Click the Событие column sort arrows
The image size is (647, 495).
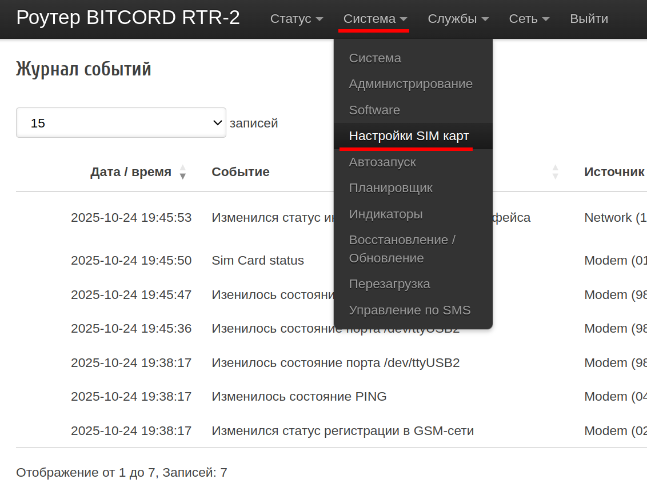coord(554,172)
